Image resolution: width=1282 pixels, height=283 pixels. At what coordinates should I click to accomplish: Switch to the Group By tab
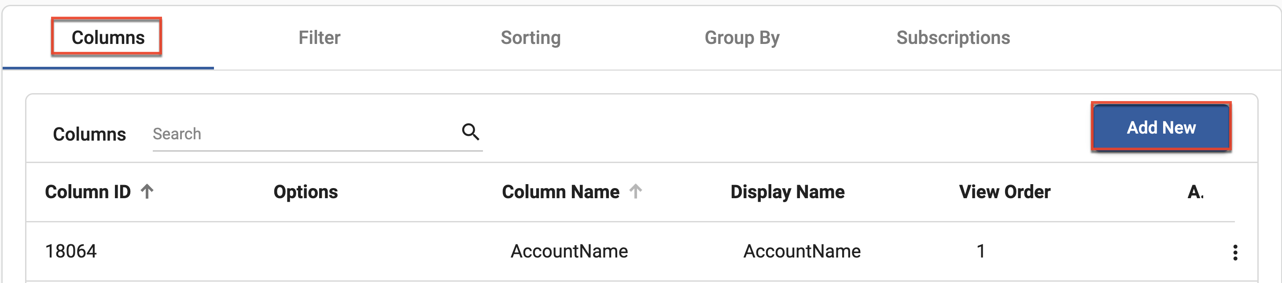pos(742,37)
